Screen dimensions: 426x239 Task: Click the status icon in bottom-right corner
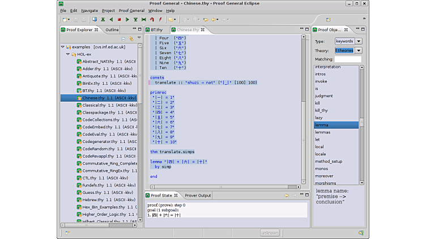pos(360,232)
